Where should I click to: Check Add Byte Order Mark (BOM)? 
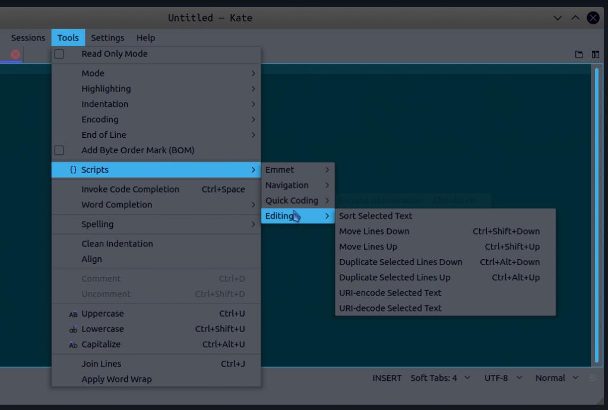point(59,150)
